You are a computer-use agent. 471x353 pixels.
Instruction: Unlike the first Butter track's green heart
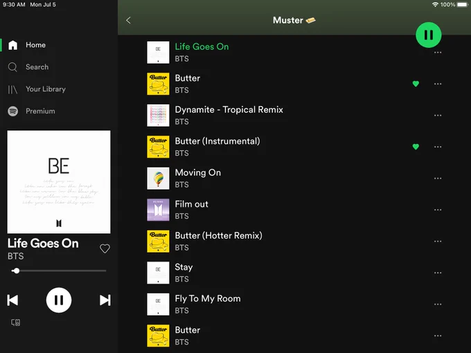pyautogui.click(x=416, y=84)
